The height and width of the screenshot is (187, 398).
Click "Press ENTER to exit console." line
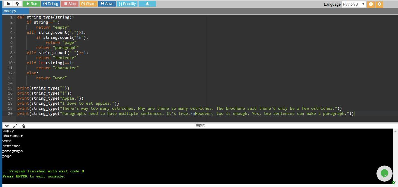click(34, 176)
